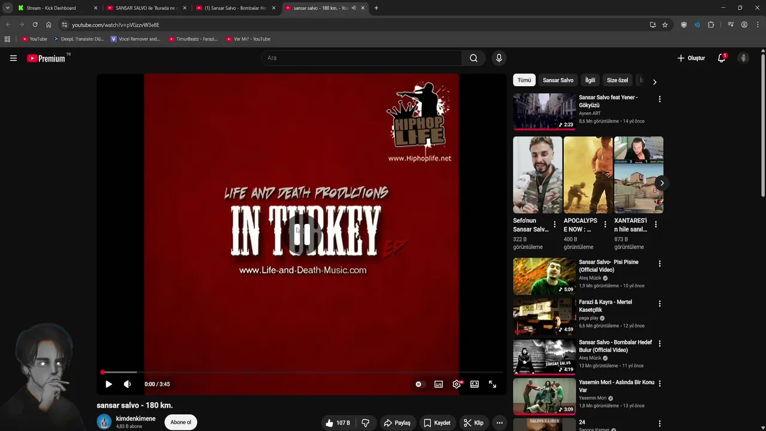Screen dimensions: 766x431
Task: Mute the video volume
Action: [127, 384]
